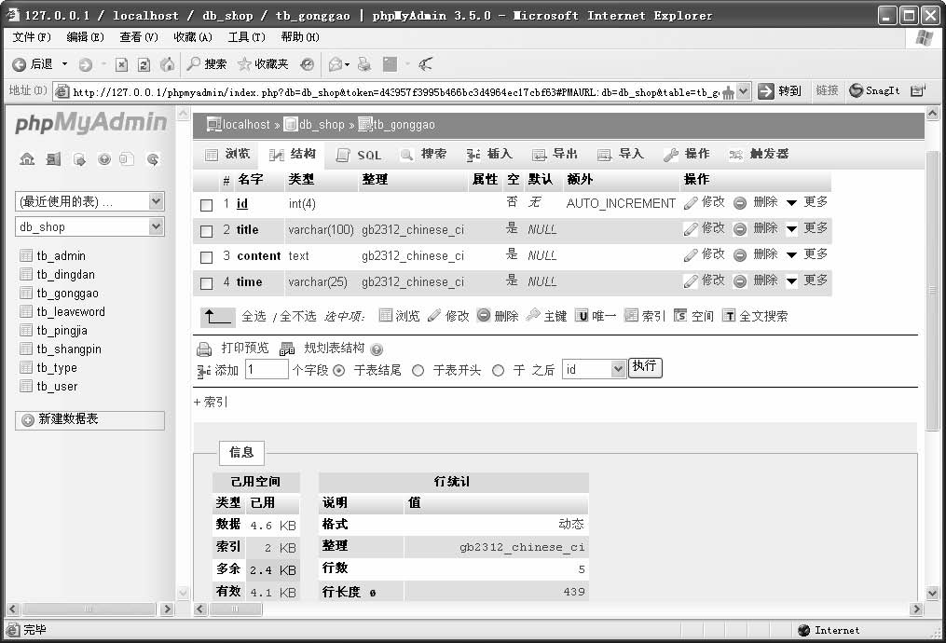Click the reload navigation icon in sidebar
Viewport: 946px width, 643px height.
[153, 159]
